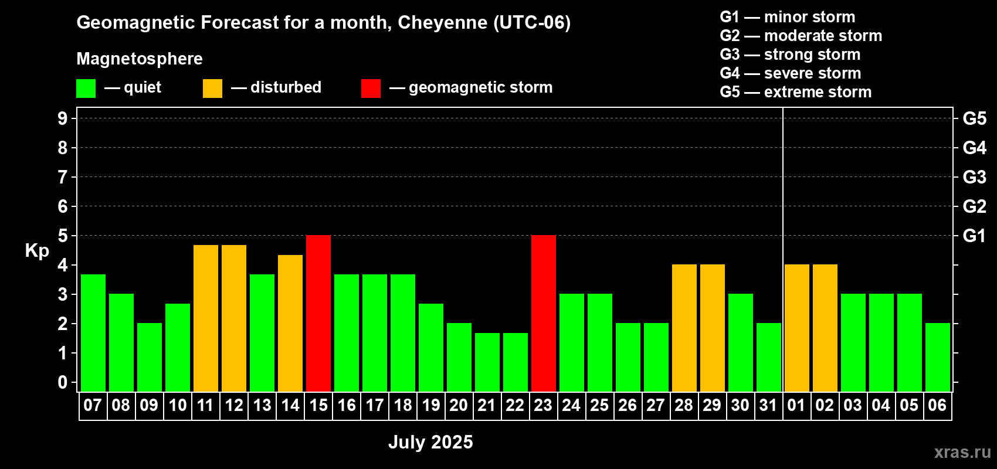Click the orange bar for July 11
The width and height of the screenshot is (997, 469).
(x=206, y=318)
